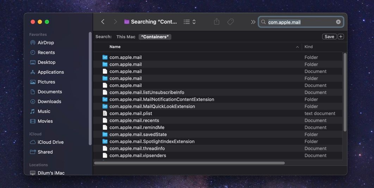Image resolution: width=374 pixels, height=188 pixels.
Task: Click the Back navigation arrow
Action: (x=103, y=22)
